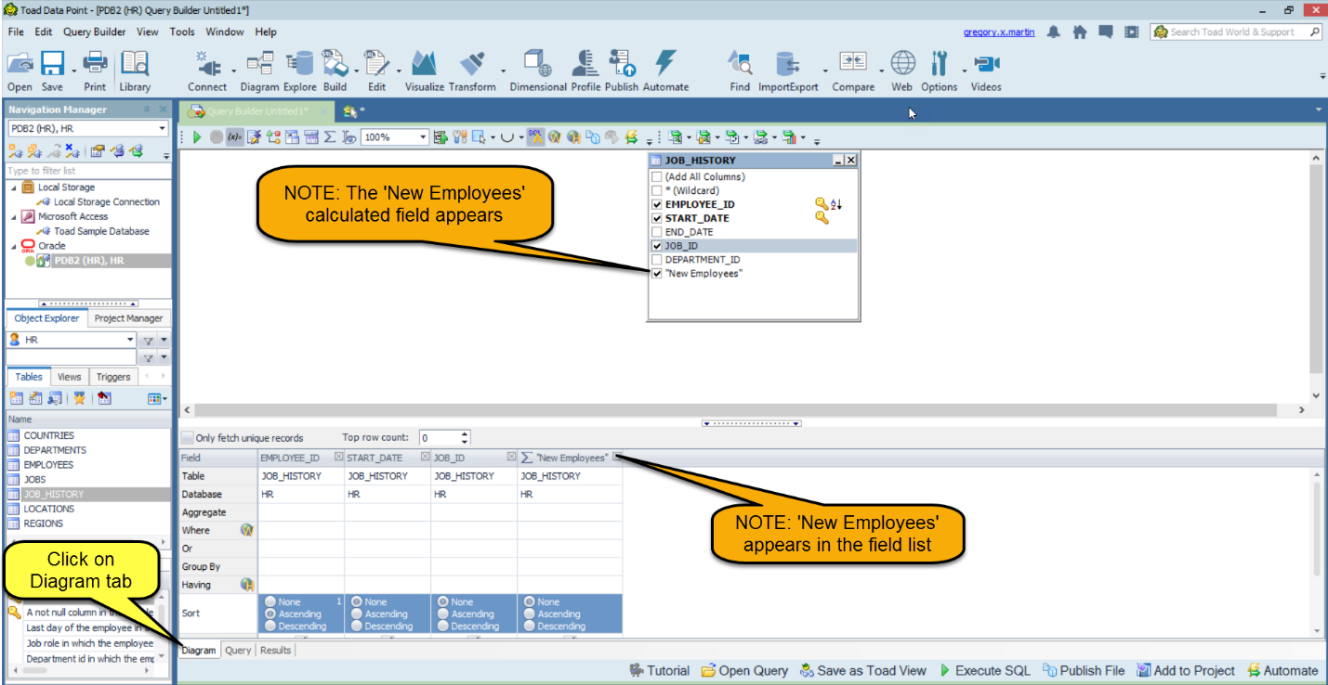Open the File menu
Image resolution: width=1328 pixels, height=685 pixels.
(x=16, y=32)
